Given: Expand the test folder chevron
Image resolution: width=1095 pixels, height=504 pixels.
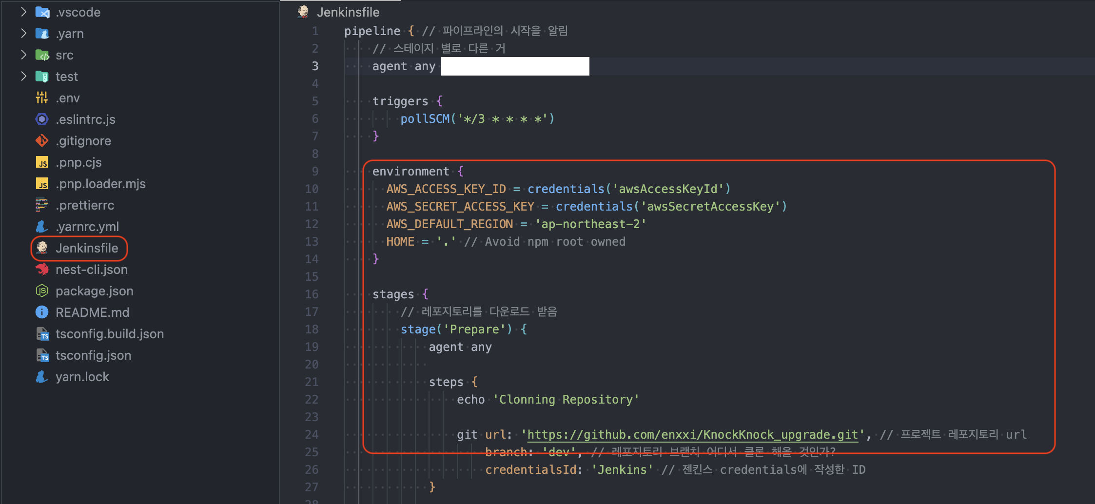Looking at the screenshot, I should tap(23, 76).
